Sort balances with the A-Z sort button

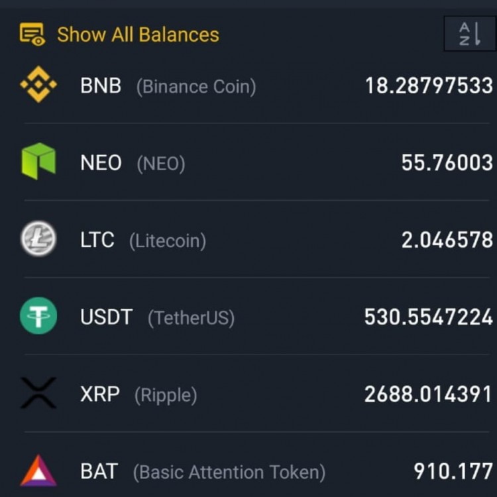pyautogui.click(x=470, y=34)
